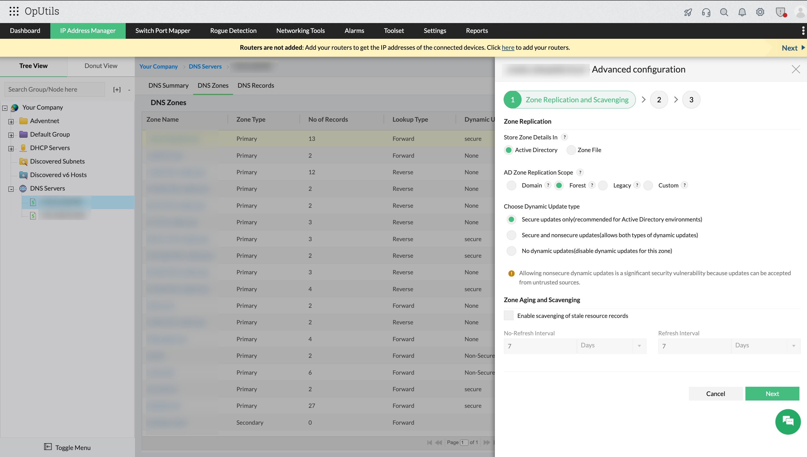Switch to DNS Records tab
This screenshot has width=807, height=457.
pos(256,85)
